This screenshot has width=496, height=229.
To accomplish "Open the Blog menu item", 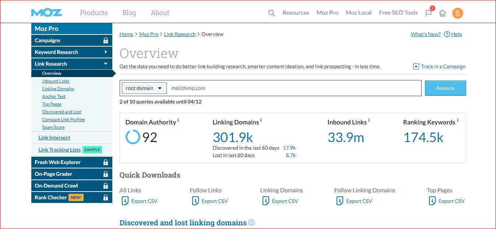I will [129, 13].
